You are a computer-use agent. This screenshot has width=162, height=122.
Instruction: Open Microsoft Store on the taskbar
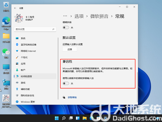click(98, 118)
